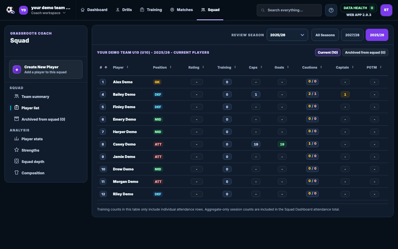The image size is (398, 249).
Task: Click the MID badge for Drew Demo
Action: (158, 169)
